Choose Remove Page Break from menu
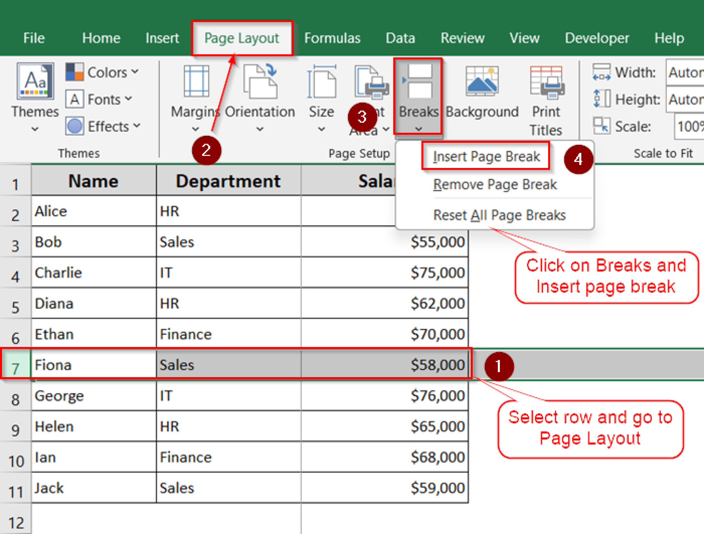The height and width of the screenshot is (534, 704). 495,185
